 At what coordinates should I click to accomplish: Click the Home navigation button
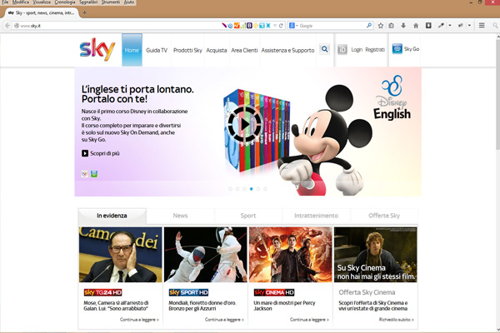(132, 50)
